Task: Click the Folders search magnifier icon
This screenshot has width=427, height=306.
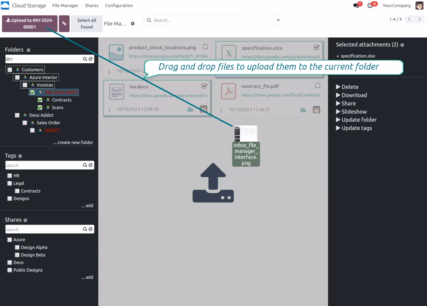Action: coord(85,59)
